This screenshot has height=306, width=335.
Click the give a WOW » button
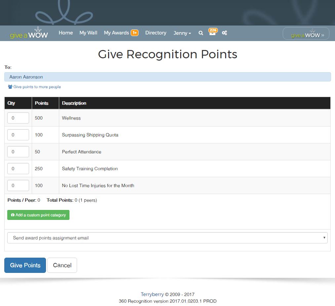coord(306,33)
